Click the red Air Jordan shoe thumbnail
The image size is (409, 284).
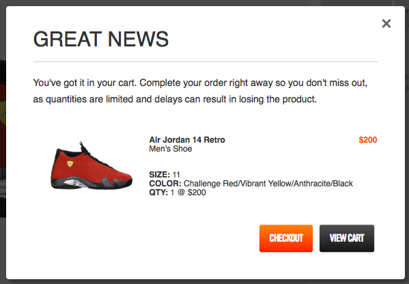coord(91,166)
